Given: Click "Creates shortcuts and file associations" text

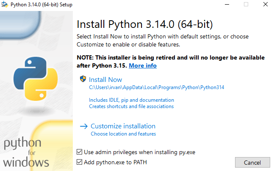Looking at the screenshot, I should pos(131,106).
